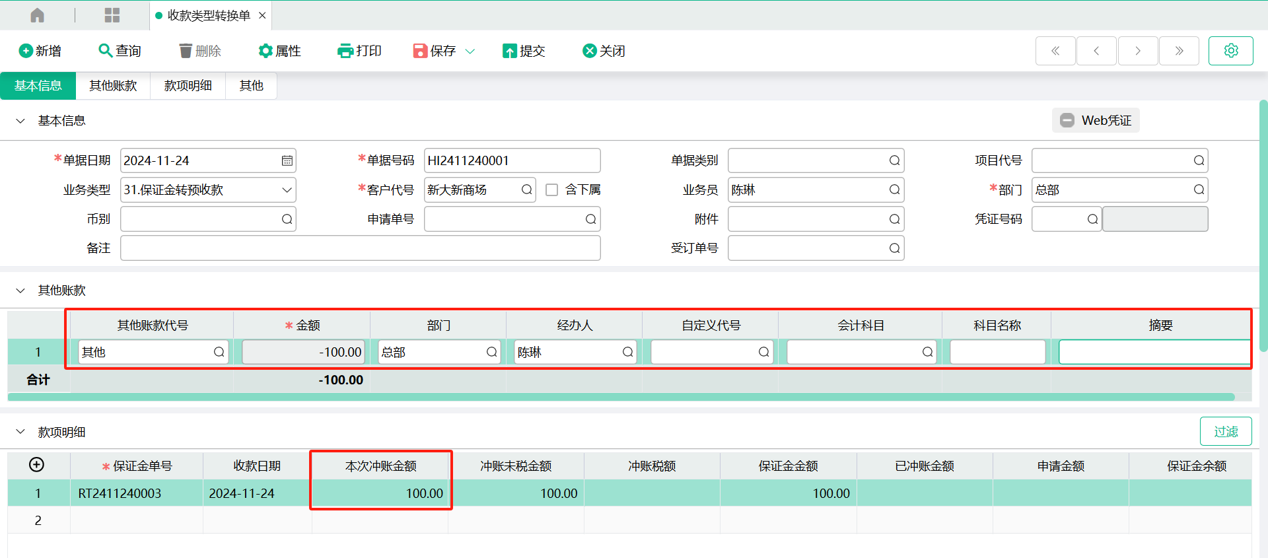The height and width of the screenshot is (558, 1268).
Task: Close the 收款类型转换单 tab
Action: 262,15
